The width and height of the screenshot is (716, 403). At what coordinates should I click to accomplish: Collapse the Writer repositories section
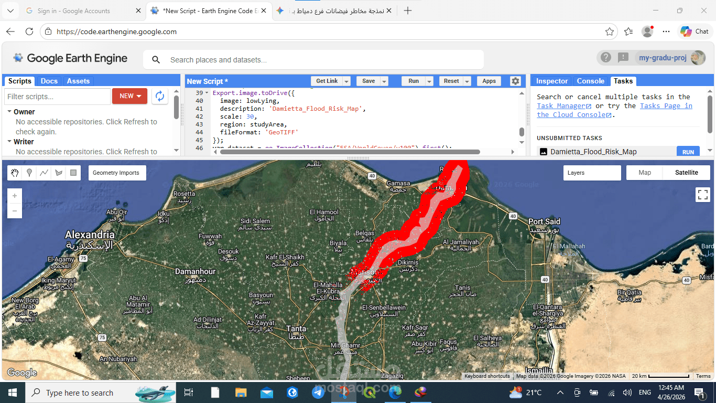9,142
